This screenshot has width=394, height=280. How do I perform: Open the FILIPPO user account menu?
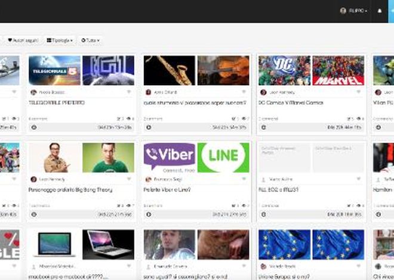(x=354, y=11)
